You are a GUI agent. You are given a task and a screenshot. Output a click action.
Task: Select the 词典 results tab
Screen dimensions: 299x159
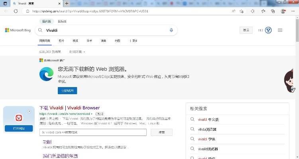coord(103,41)
